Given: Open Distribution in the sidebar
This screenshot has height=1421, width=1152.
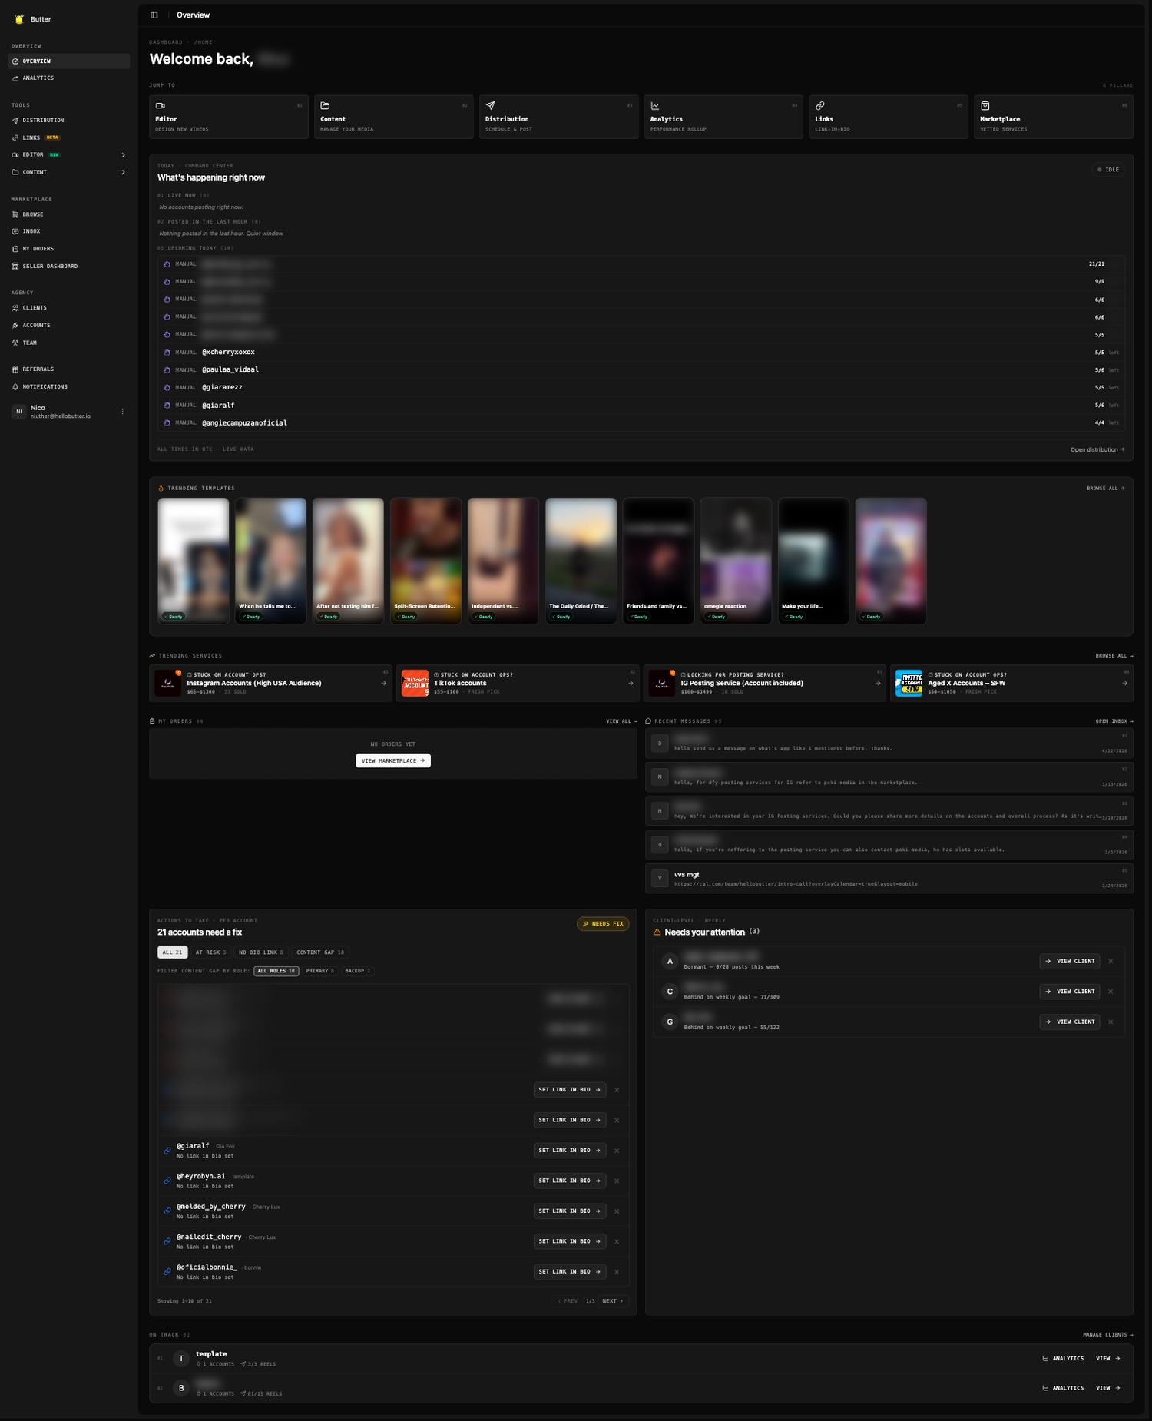Looking at the screenshot, I should pyautogui.click(x=68, y=121).
